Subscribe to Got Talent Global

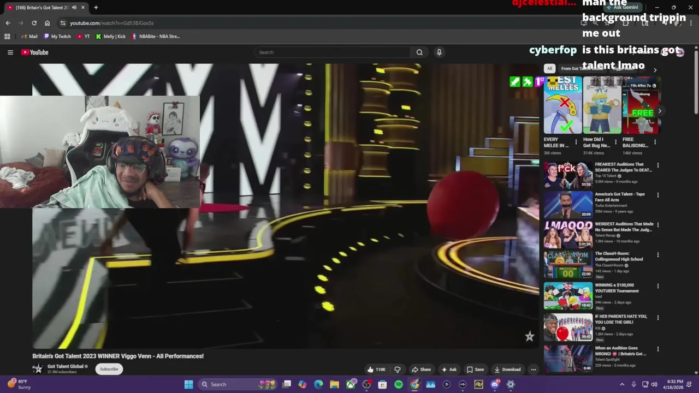(x=109, y=369)
